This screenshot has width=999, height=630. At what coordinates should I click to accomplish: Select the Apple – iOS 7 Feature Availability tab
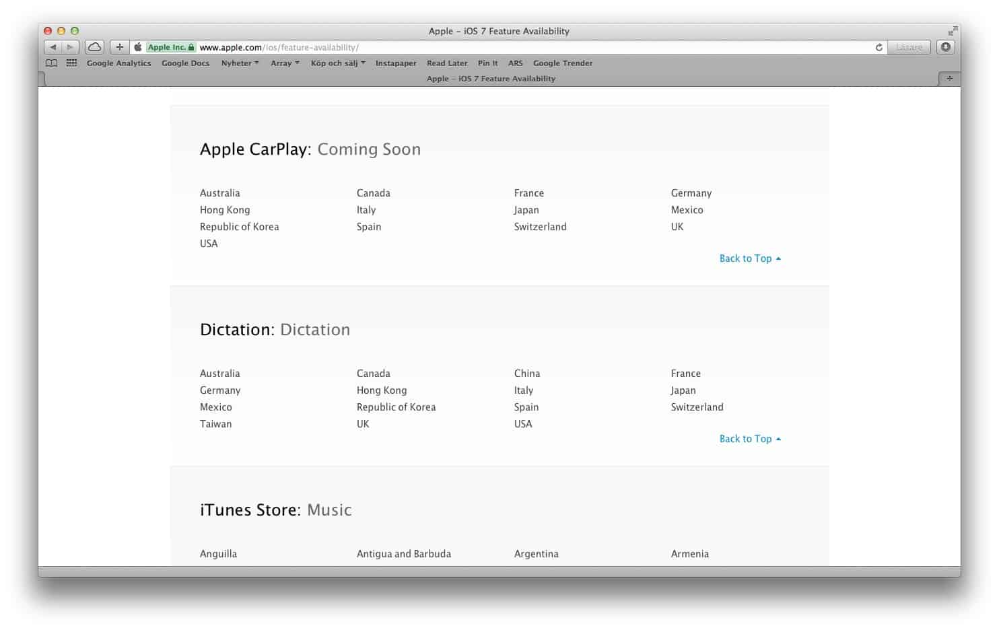[491, 79]
